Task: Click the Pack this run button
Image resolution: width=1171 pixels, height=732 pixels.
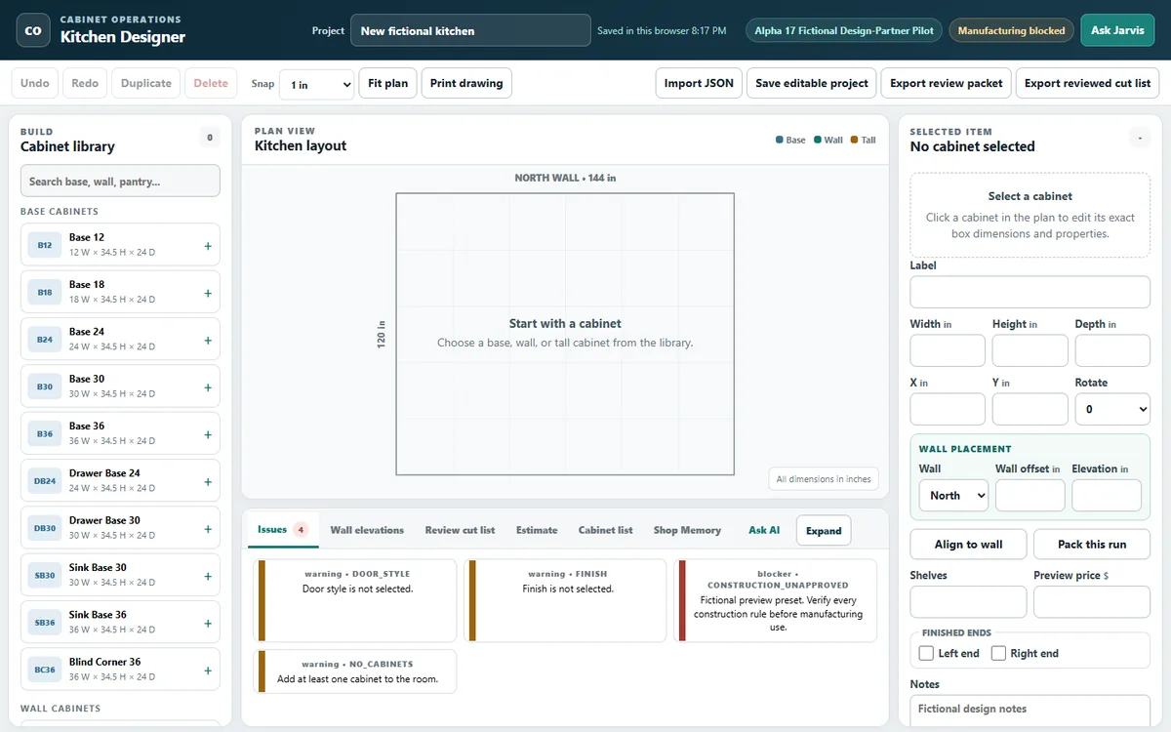Action: coord(1092,545)
